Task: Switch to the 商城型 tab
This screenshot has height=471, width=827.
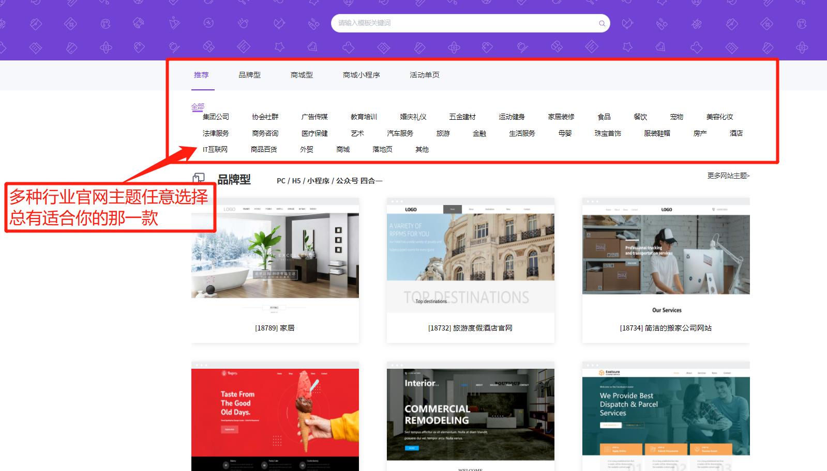Action: (302, 75)
